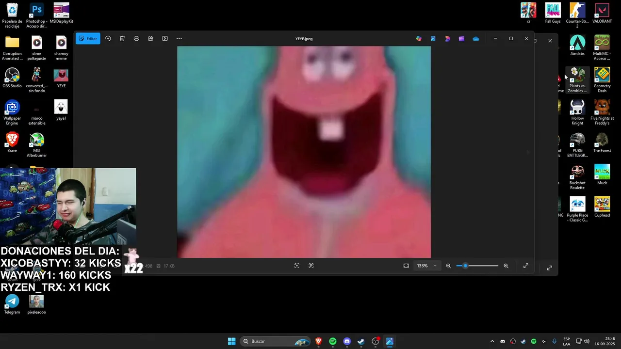Select the MultiMC shortcut

[x=602, y=48]
